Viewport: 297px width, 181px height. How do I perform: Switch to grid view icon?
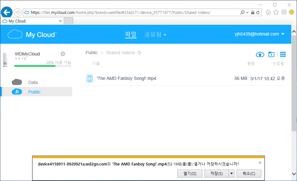[x=283, y=55]
